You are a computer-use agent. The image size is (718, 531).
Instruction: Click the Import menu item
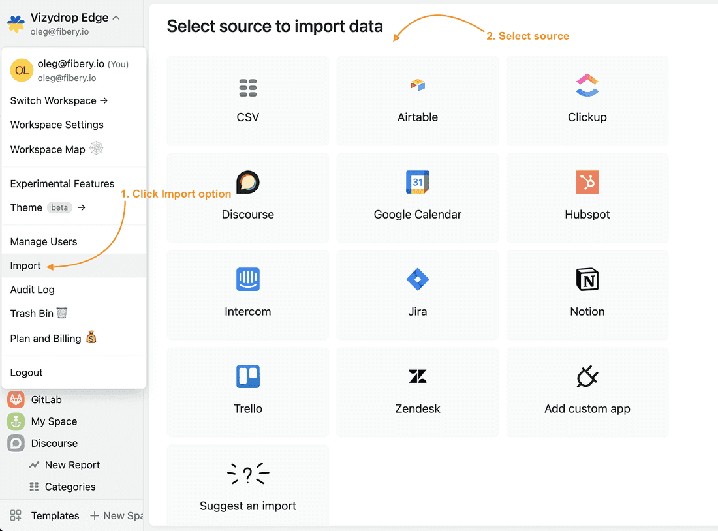pyautogui.click(x=25, y=265)
